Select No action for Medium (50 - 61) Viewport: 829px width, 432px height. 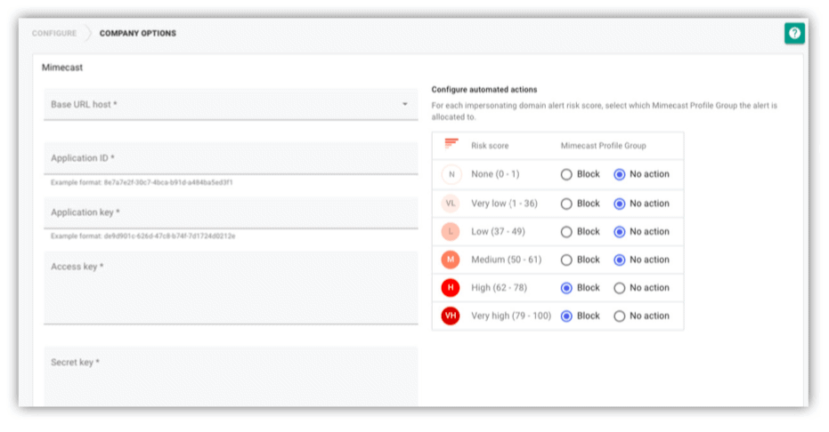coord(619,260)
